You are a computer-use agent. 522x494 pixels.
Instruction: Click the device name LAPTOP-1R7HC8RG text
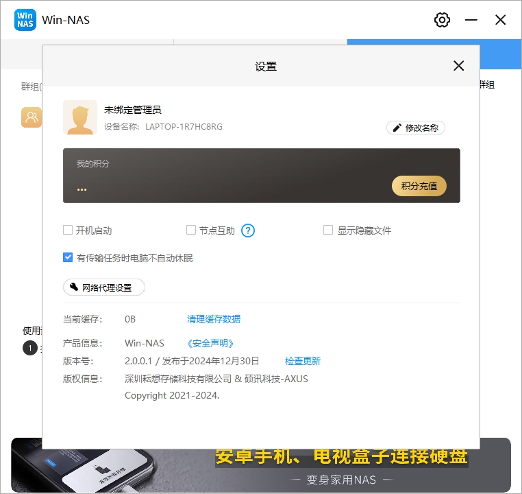[184, 127]
